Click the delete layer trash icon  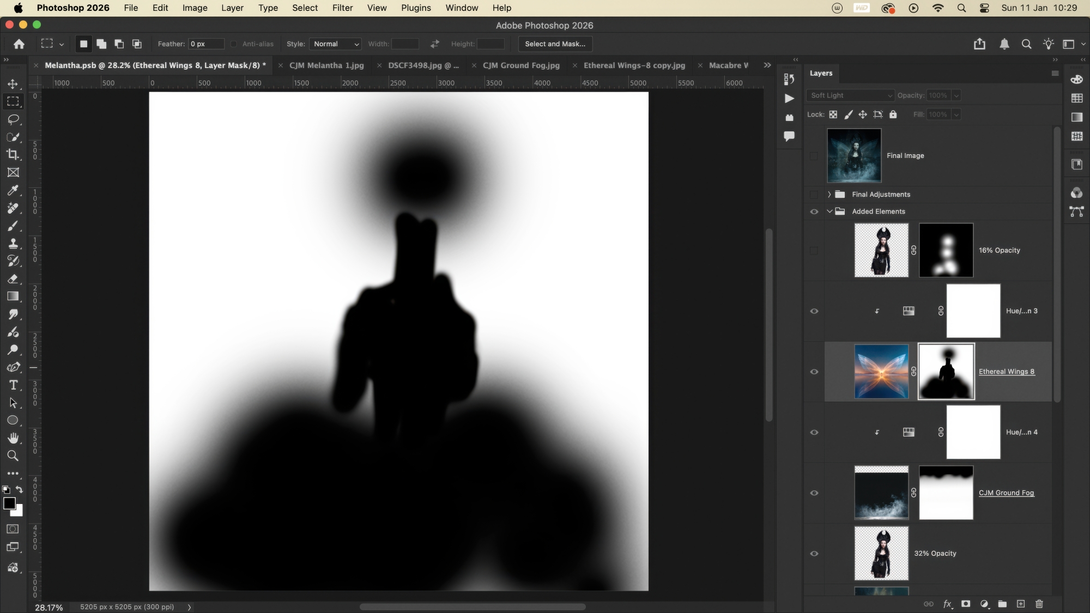coord(1039,604)
